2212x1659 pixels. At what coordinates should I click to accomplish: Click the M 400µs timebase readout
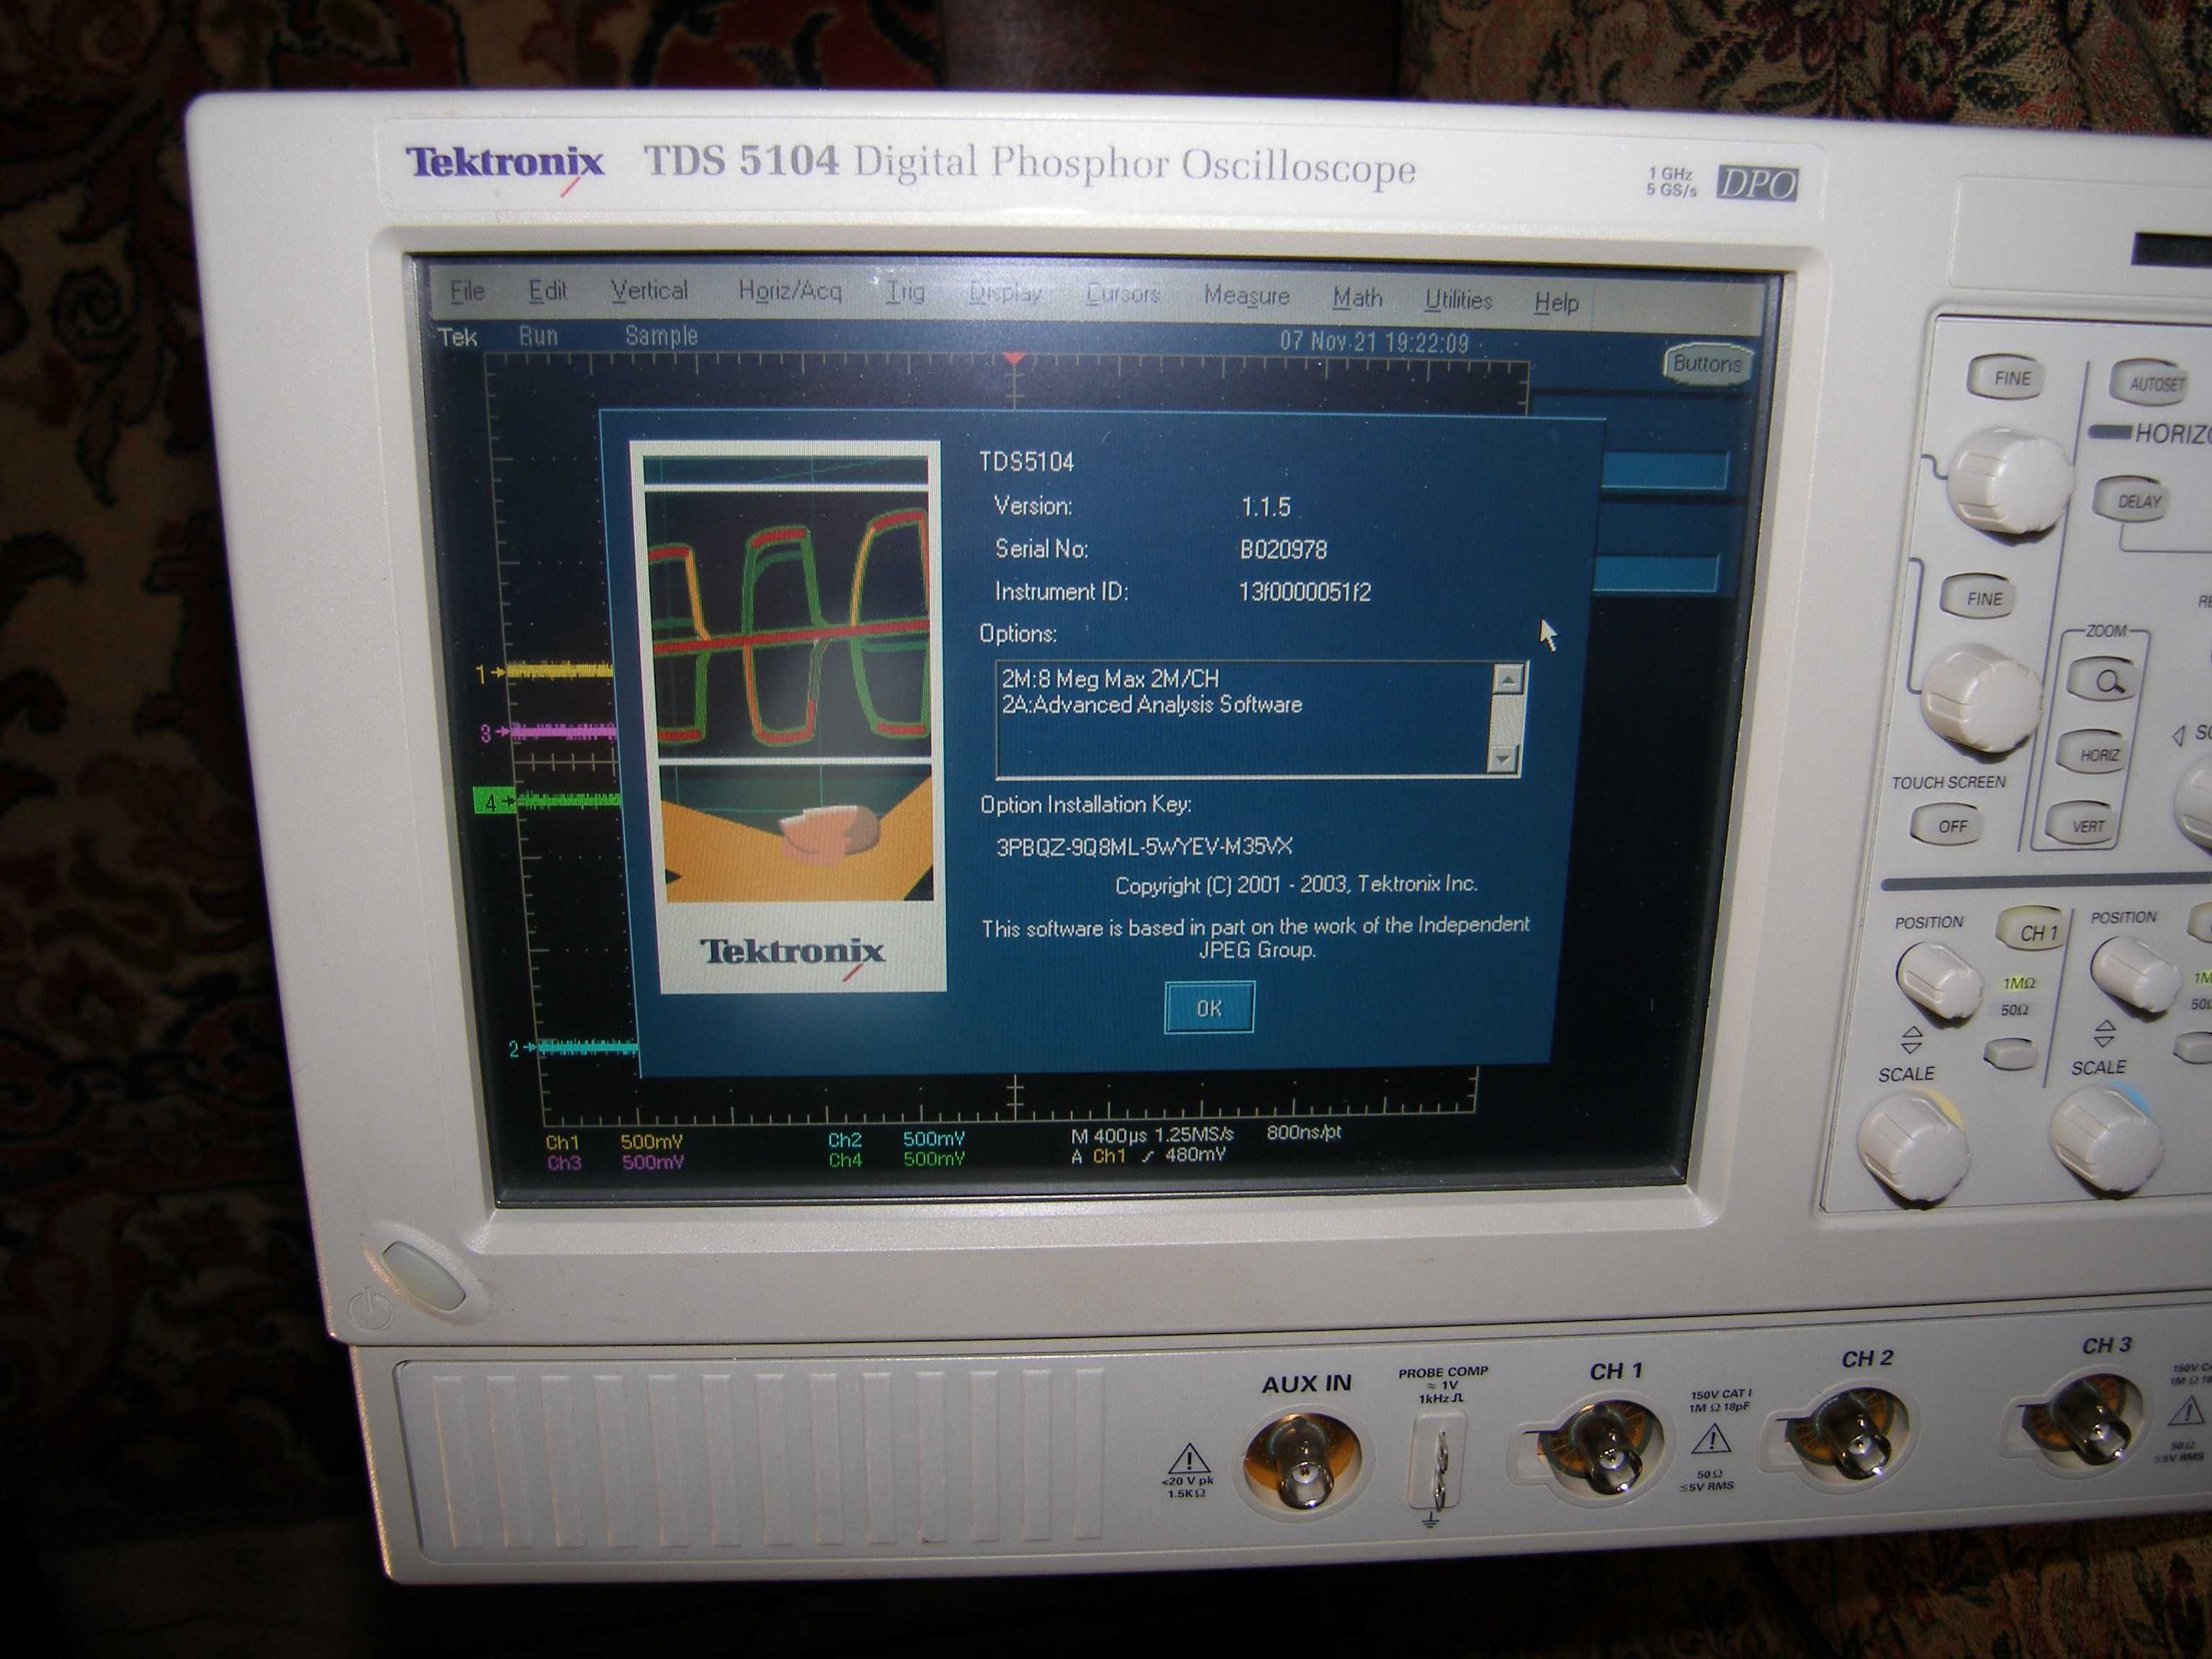click(1152, 1136)
